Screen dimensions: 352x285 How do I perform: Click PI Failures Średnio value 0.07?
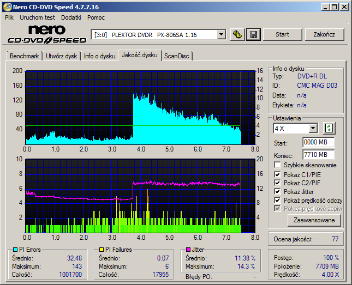[x=163, y=258]
